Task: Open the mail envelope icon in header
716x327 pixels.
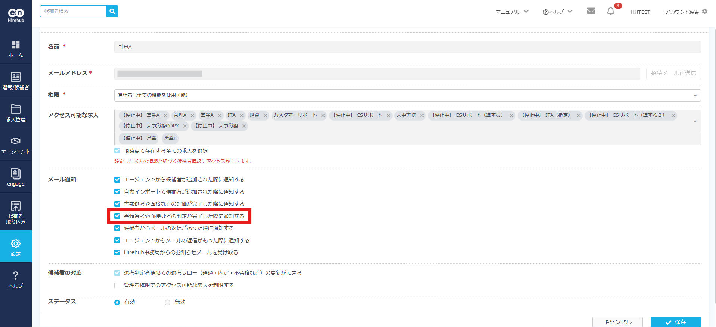Action: (x=591, y=11)
